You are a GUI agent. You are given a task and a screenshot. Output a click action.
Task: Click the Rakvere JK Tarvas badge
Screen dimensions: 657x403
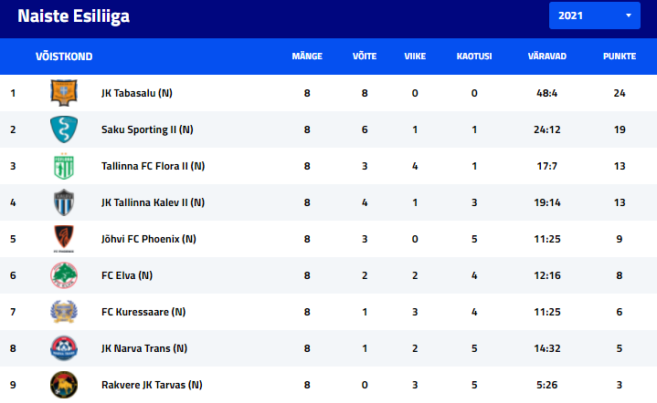[x=64, y=385]
